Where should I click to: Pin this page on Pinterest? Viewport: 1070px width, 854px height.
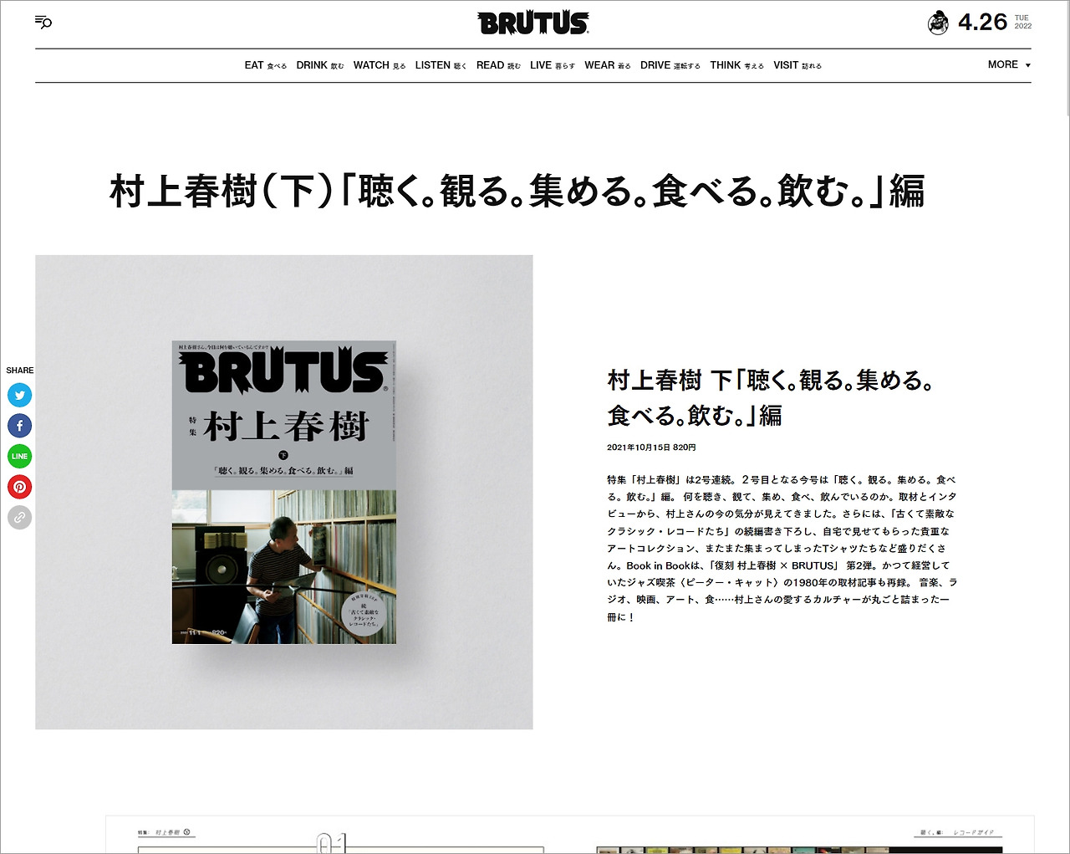[x=20, y=487]
